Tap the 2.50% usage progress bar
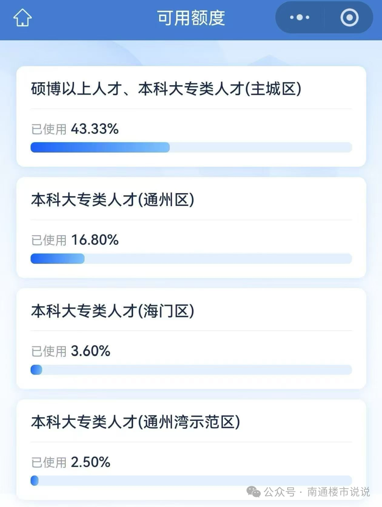The image size is (382, 507). tap(35, 480)
